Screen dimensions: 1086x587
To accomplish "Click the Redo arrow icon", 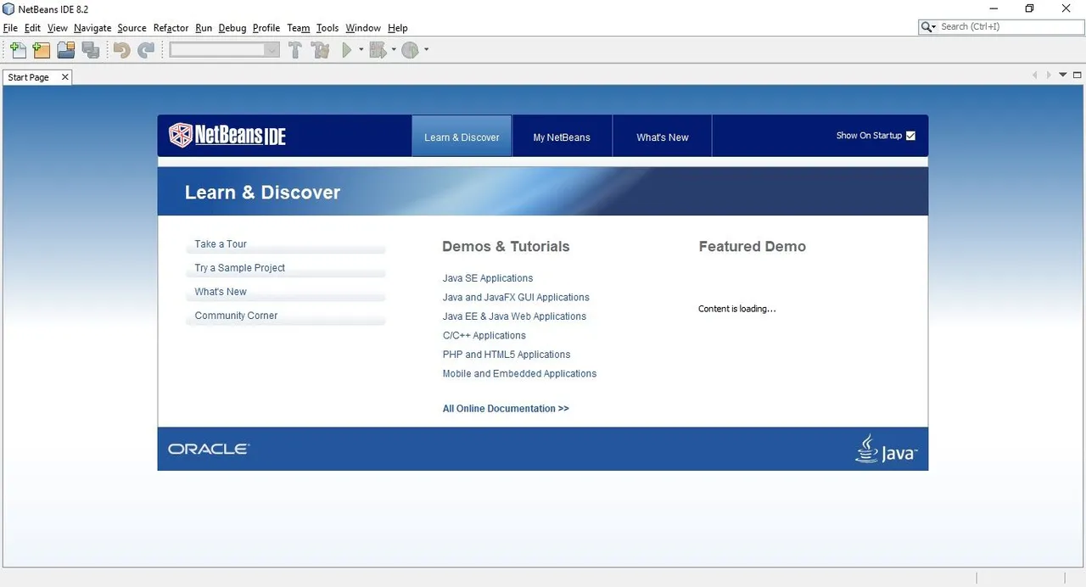I will (147, 50).
